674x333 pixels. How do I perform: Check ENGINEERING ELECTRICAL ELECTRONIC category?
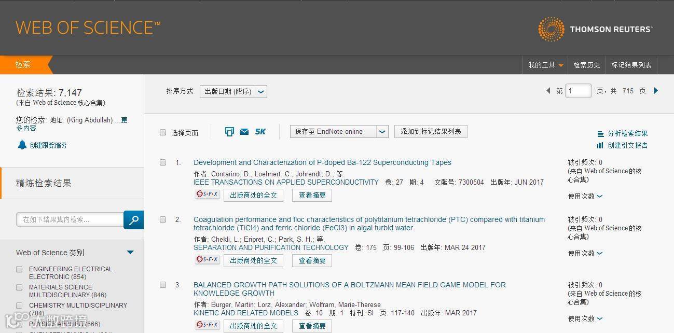pyautogui.click(x=19, y=269)
